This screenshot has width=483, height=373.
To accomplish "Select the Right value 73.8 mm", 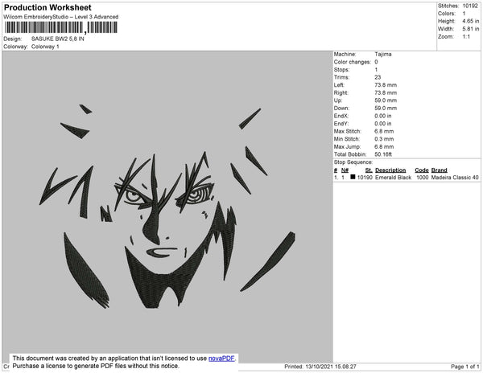I will click(x=386, y=92).
